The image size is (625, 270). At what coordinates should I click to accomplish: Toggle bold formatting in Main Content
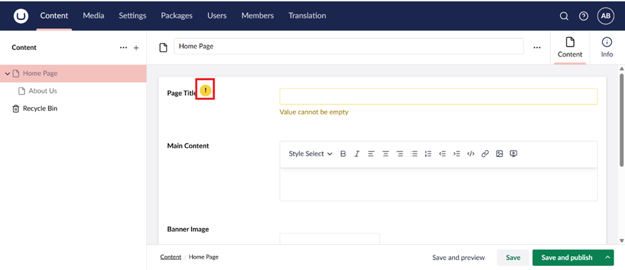pyautogui.click(x=343, y=154)
